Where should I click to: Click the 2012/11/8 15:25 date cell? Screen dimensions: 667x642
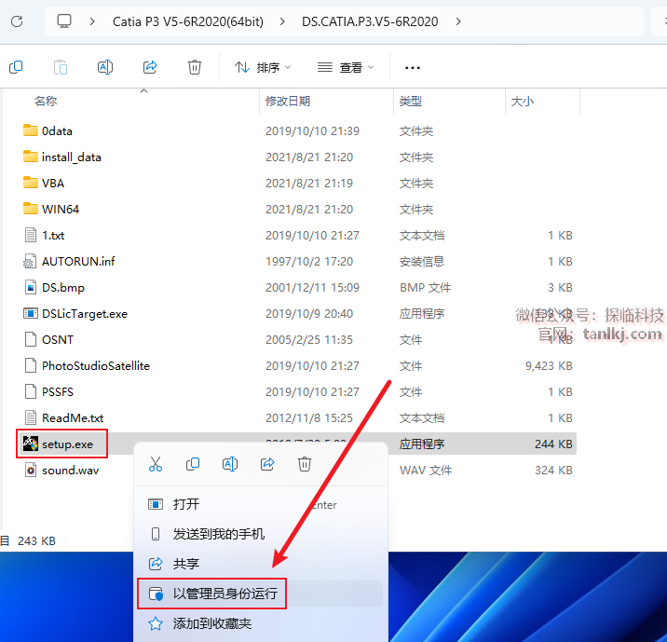click(x=309, y=417)
